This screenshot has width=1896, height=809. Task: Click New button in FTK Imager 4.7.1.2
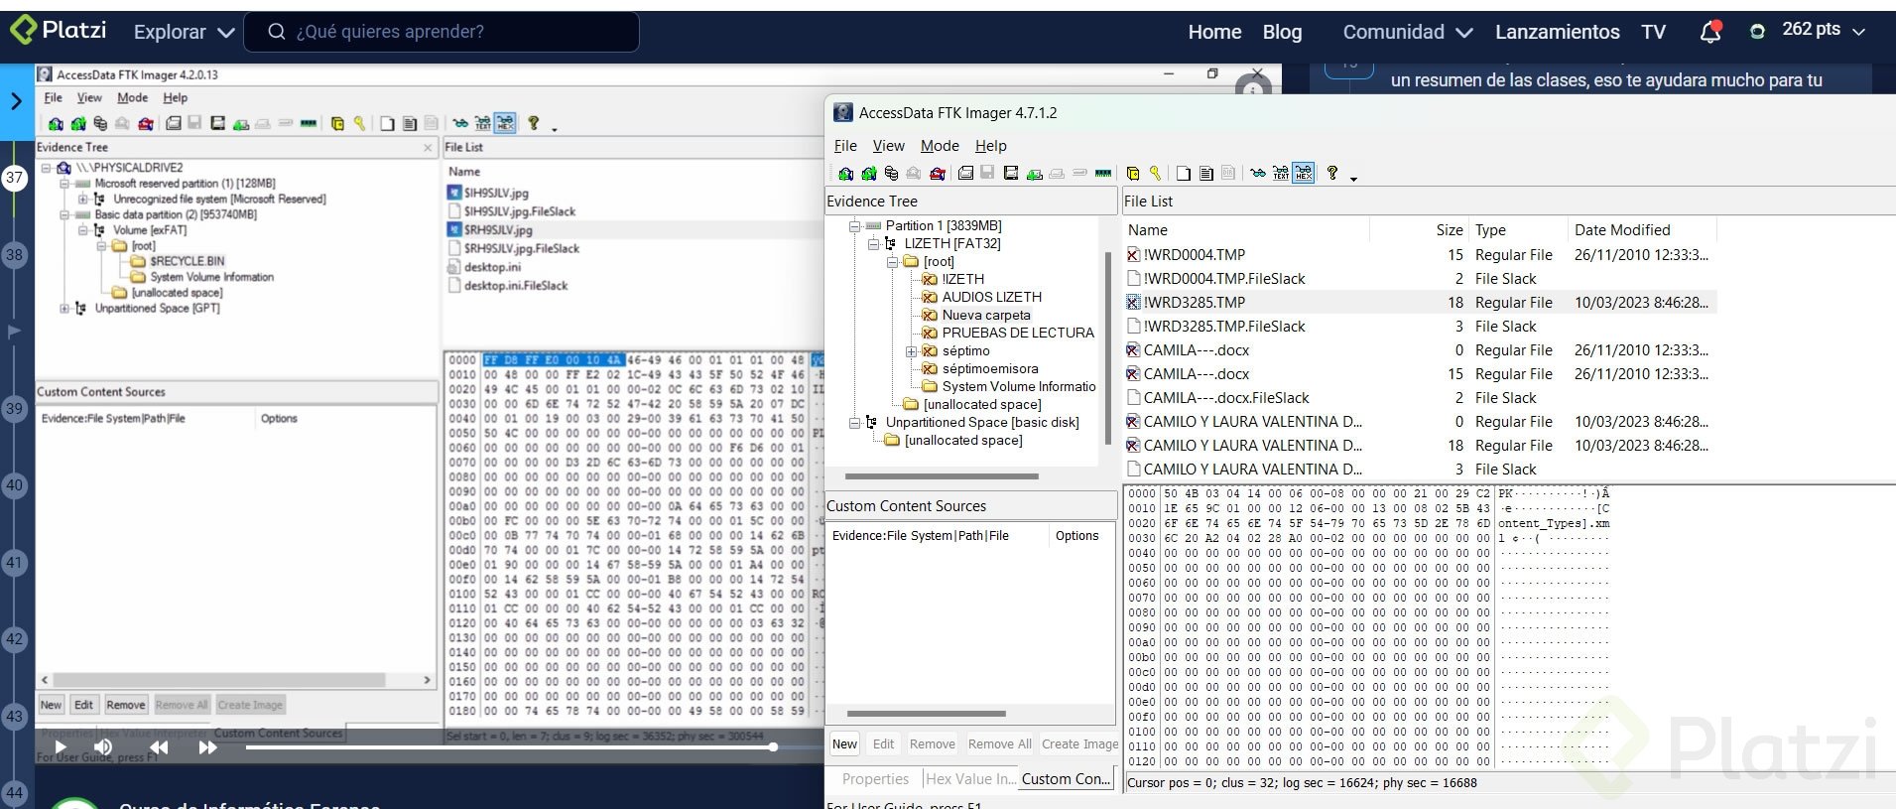click(x=844, y=743)
